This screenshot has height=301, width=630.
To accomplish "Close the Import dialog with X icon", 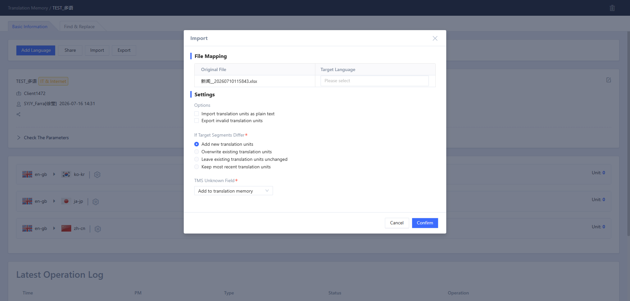I will pos(435,38).
